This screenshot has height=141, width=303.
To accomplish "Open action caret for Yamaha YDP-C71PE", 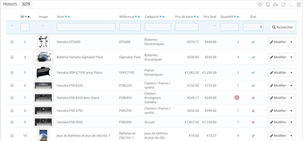I will (291, 73).
